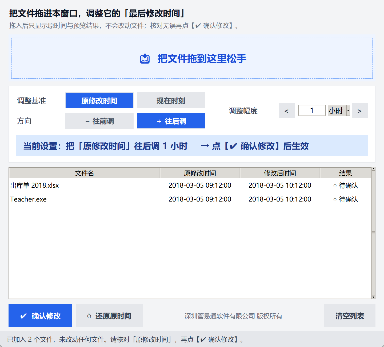This screenshot has width=384, height=347.
Task: Click the 当前设置 summary banner
Action: [192, 145]
